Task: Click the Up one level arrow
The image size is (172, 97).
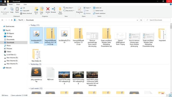Action: pyautogui.click(x=12, y=20)
